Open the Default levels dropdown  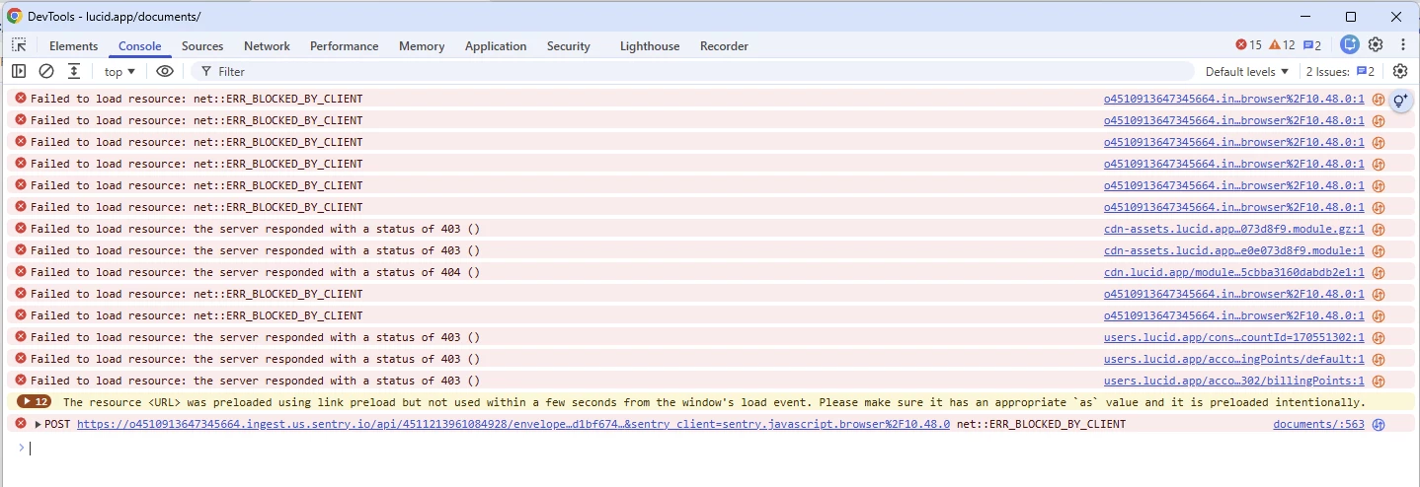[x=1247, y=71]
